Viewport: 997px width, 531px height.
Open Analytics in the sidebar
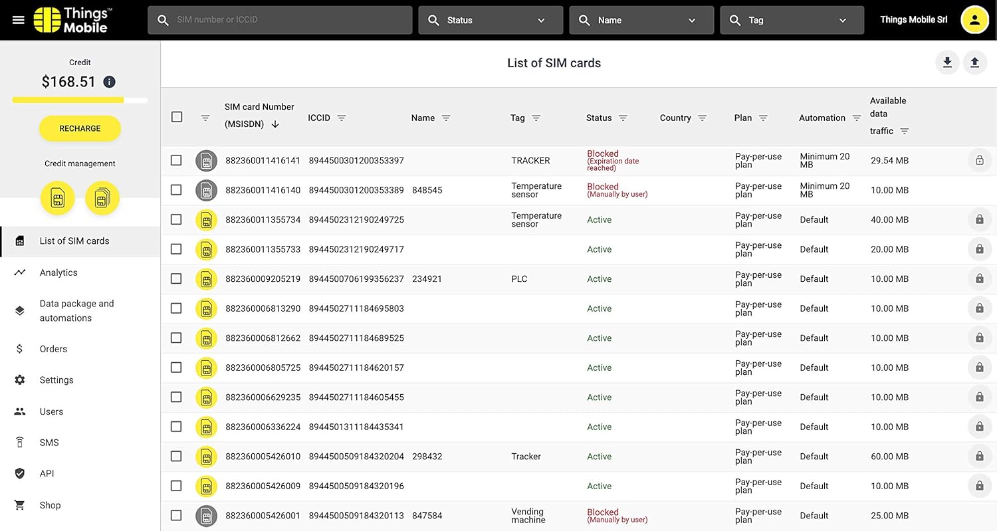pyautogui.click(x=58, y=272)
